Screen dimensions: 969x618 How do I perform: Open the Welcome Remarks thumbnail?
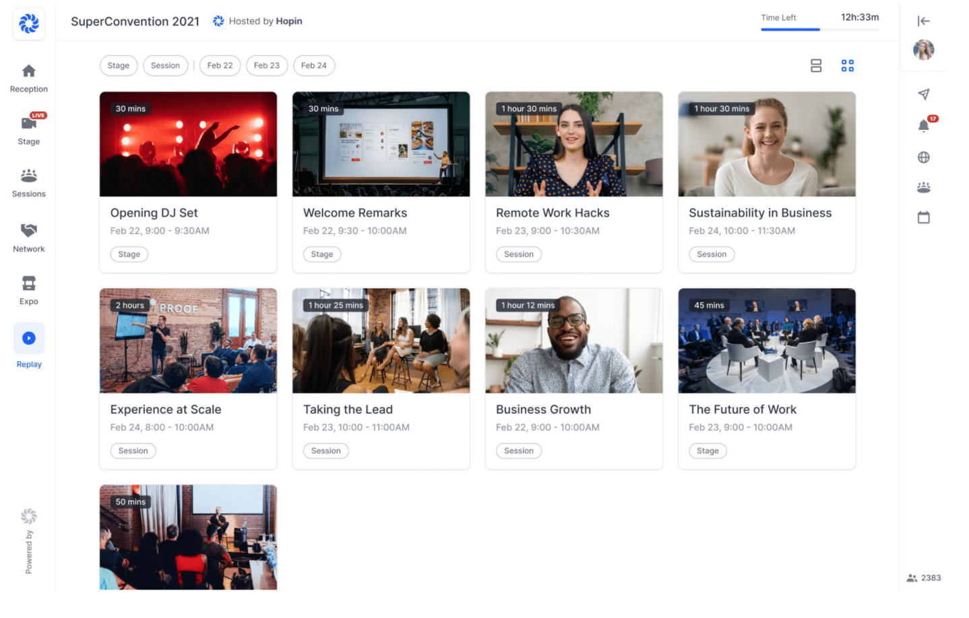381,144
